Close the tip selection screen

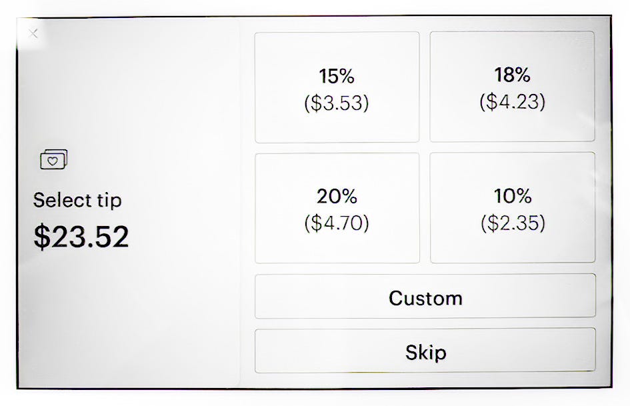click(33, 33)
